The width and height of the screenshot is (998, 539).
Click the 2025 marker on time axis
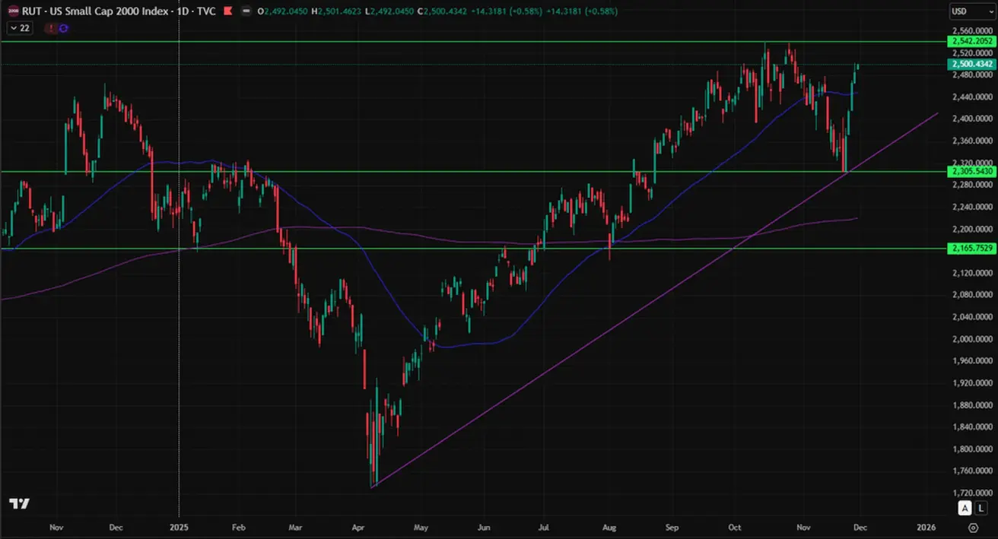(179, 527)
